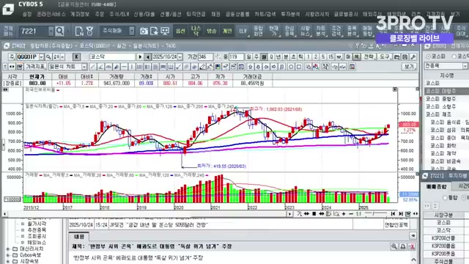Viewport: 469px width, 264px height.
Task: Click the right arrow marker tool
Action: 274,67
